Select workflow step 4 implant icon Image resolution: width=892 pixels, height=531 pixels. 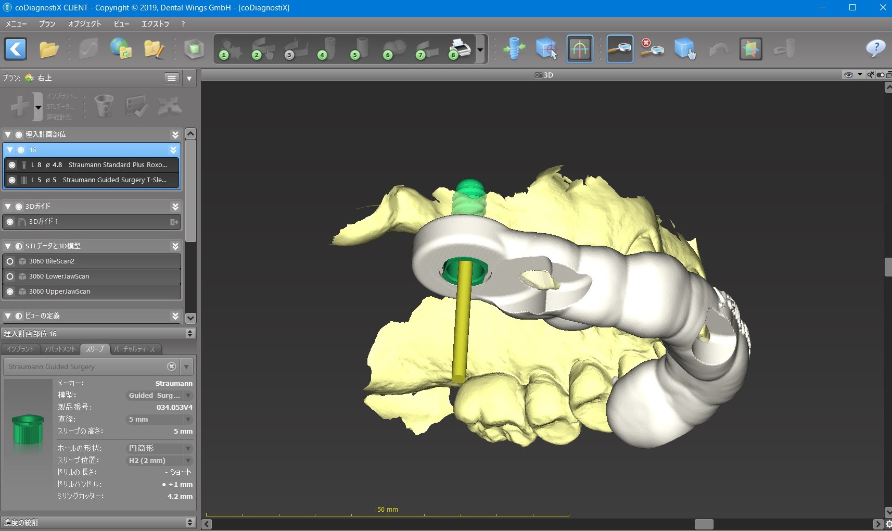(327, 49)
